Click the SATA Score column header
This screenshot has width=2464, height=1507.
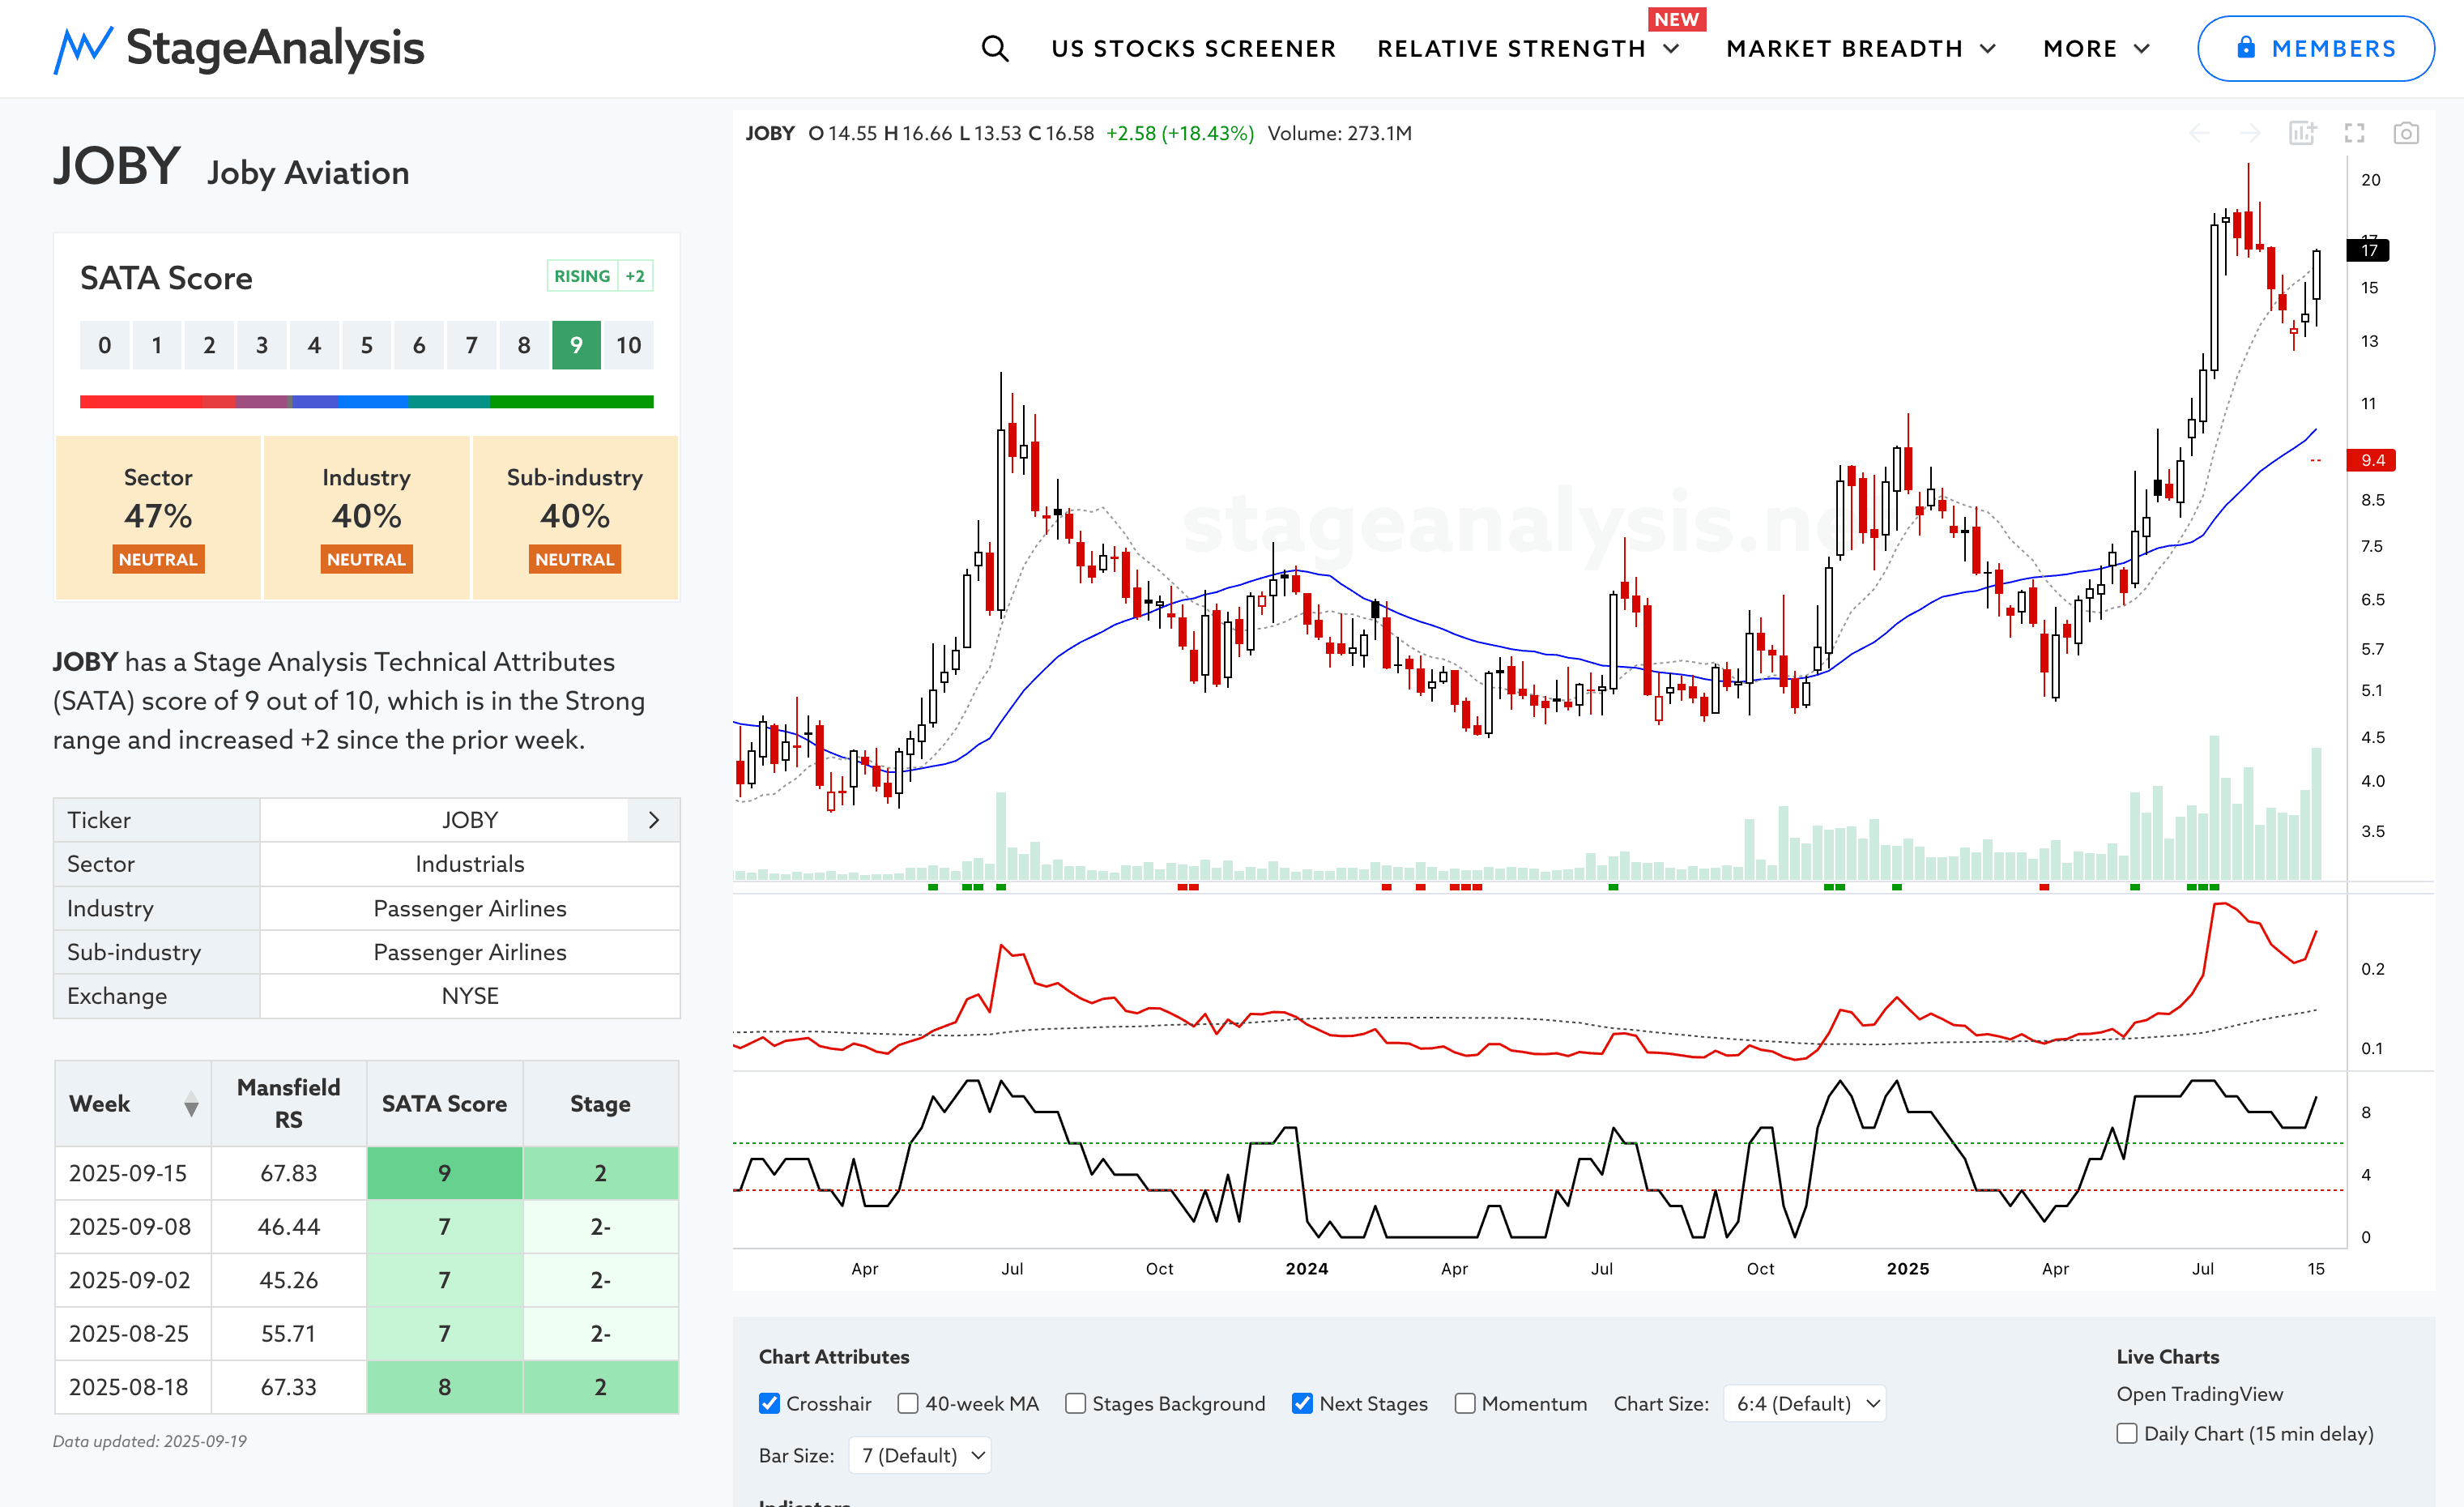[x=444, y=1103]
